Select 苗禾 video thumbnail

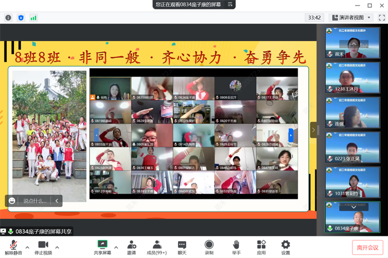coord(353,43)
